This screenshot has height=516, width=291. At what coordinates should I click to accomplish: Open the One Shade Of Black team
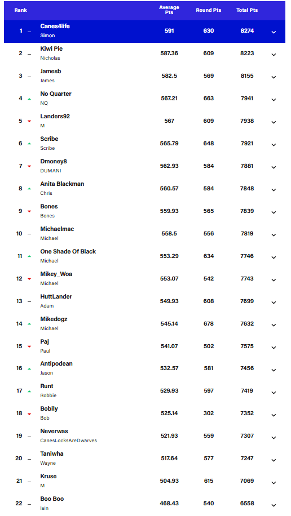pos(68,251)
